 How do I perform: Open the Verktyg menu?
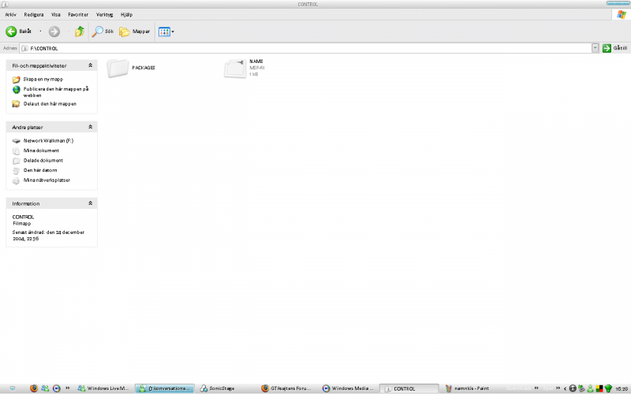pos(104,14)
